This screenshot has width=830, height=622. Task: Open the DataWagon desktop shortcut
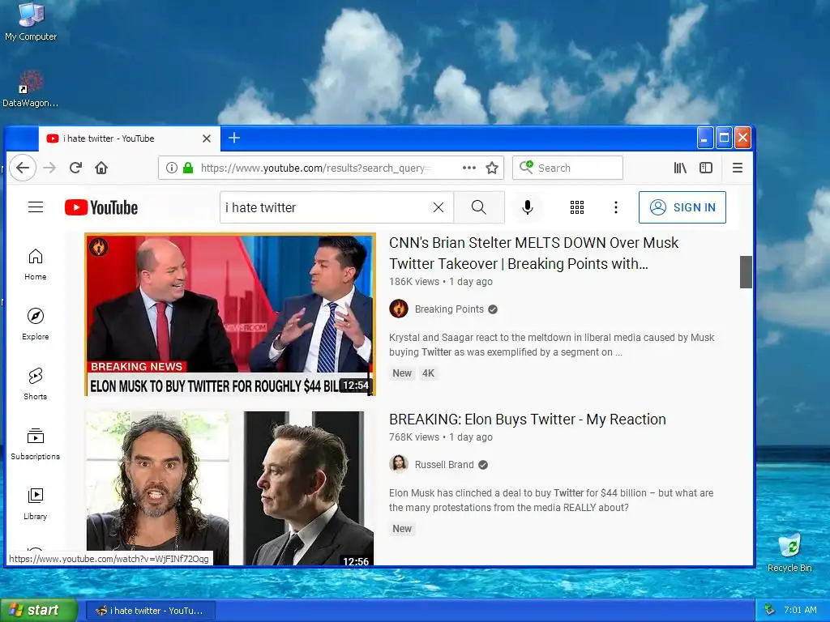pos(30,89)
